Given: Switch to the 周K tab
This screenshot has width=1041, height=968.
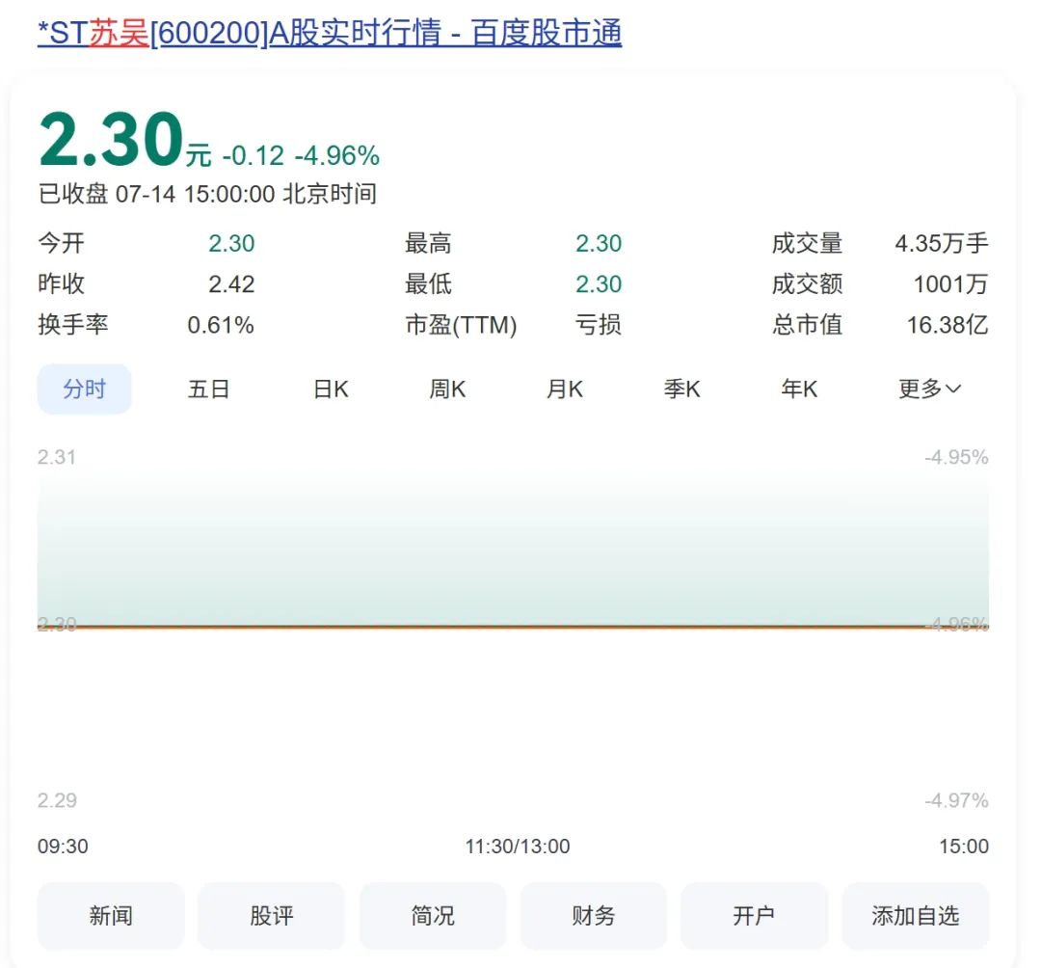Looking at the screenshot, I should [x=447, y=390].
